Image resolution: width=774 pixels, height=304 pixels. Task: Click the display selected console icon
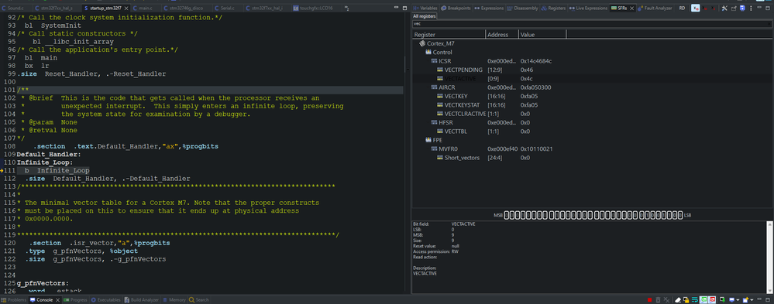pyautogui.click(x=731, y=300)
